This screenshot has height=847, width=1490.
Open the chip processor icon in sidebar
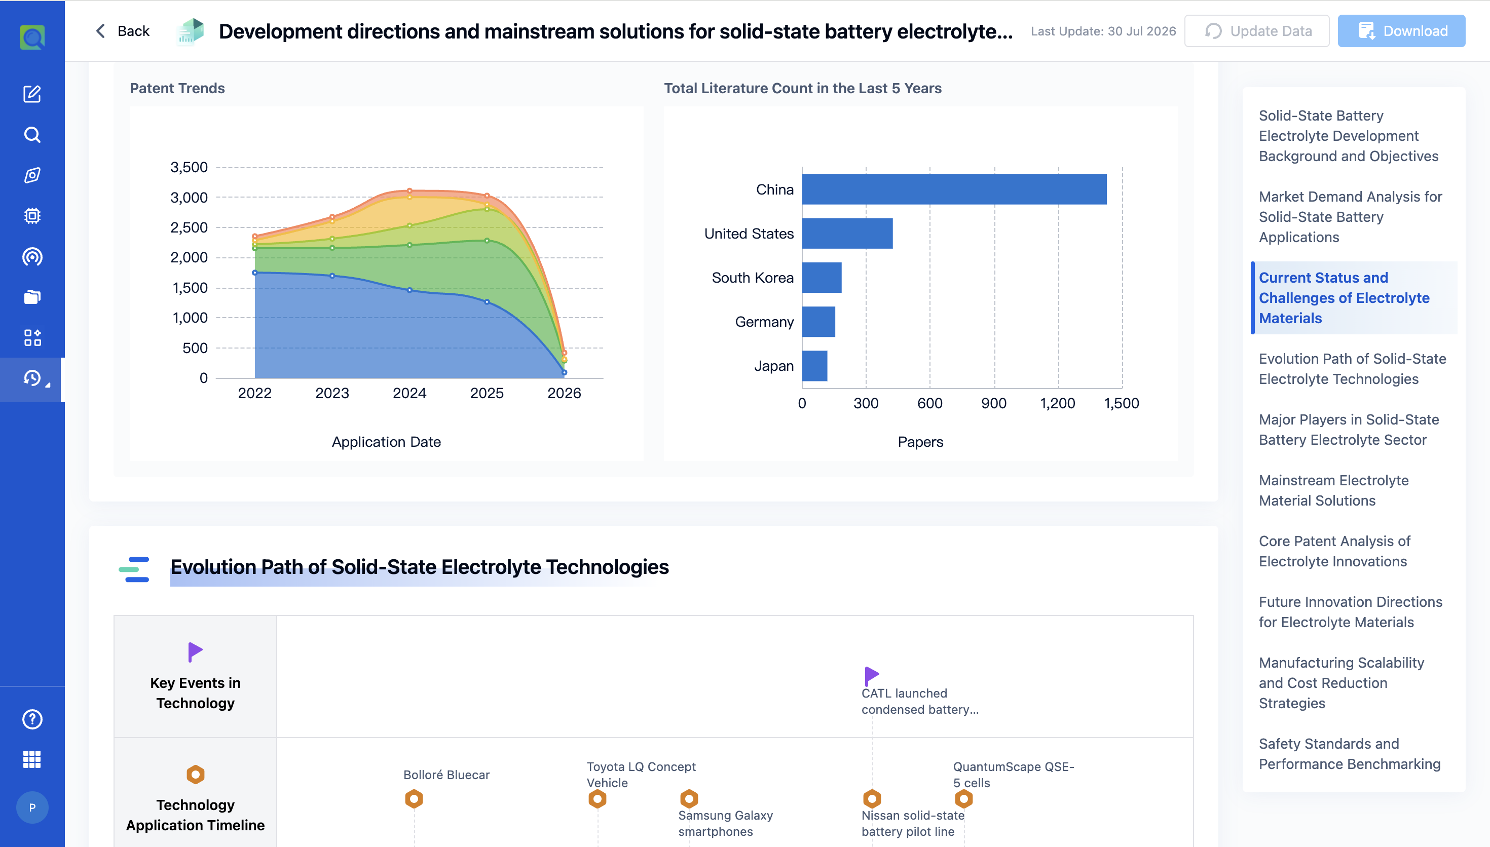[x=32, y=216]
